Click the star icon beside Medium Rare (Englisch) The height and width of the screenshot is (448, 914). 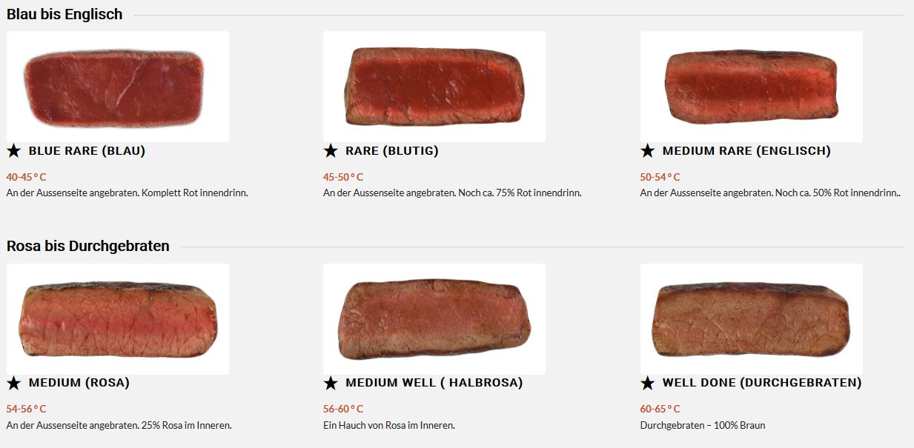(647, 151)
